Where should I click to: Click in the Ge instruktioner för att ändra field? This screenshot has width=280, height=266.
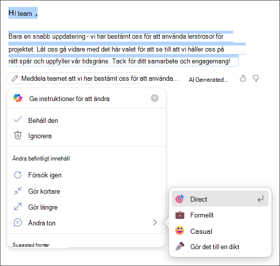coord(86,99)
